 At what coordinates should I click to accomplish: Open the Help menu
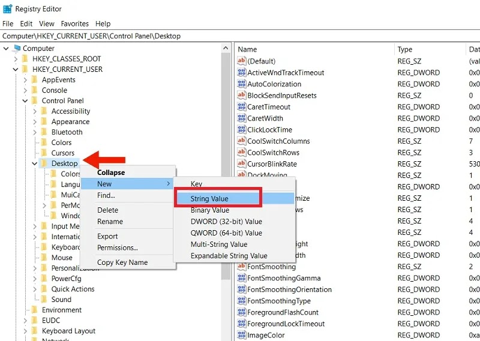(103, 23)
